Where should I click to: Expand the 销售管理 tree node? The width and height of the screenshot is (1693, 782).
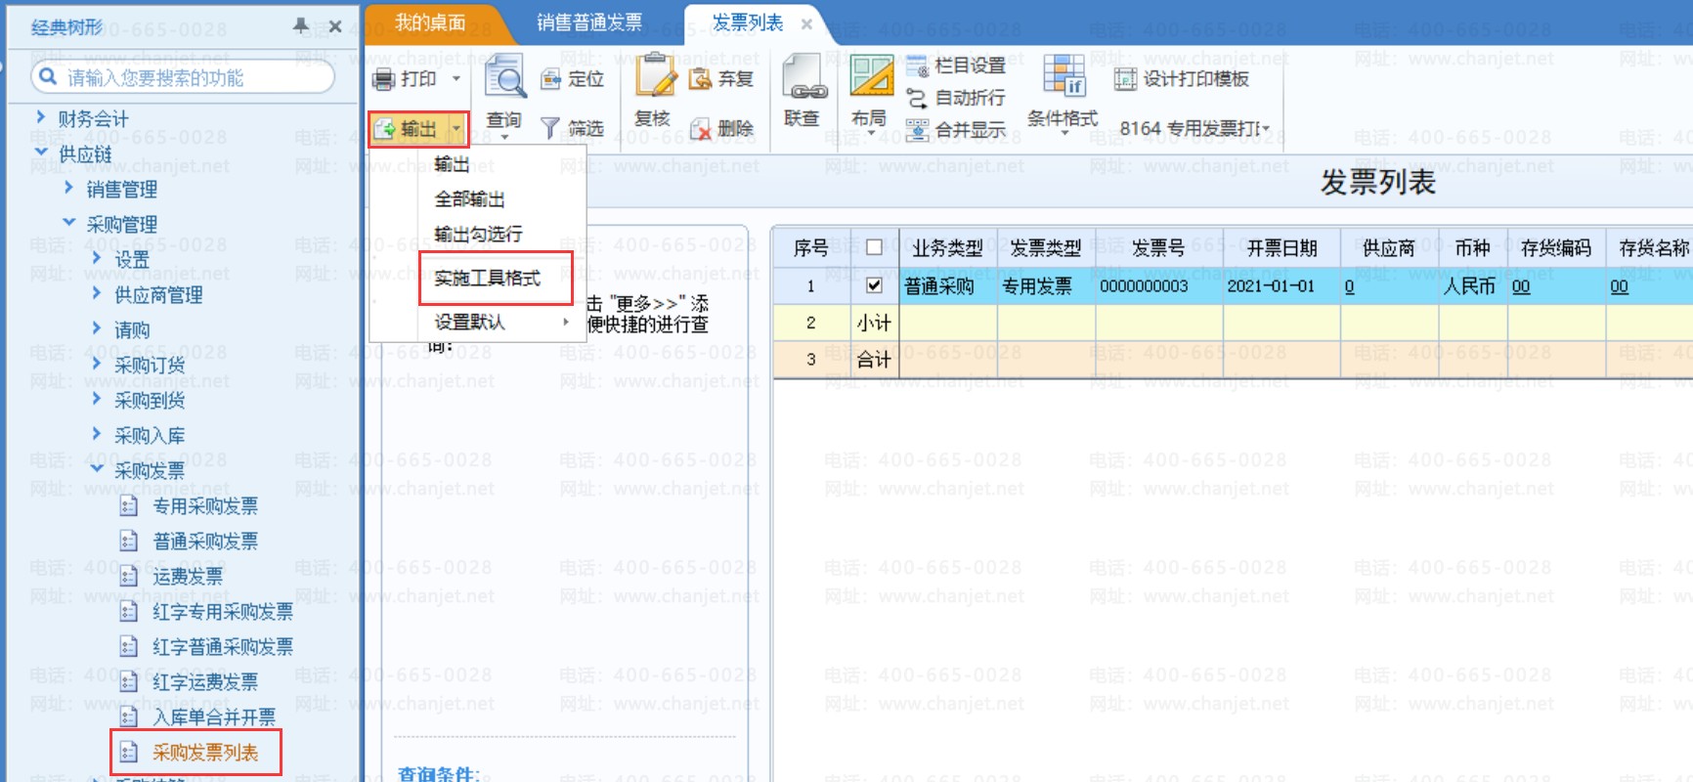(68, 188)
